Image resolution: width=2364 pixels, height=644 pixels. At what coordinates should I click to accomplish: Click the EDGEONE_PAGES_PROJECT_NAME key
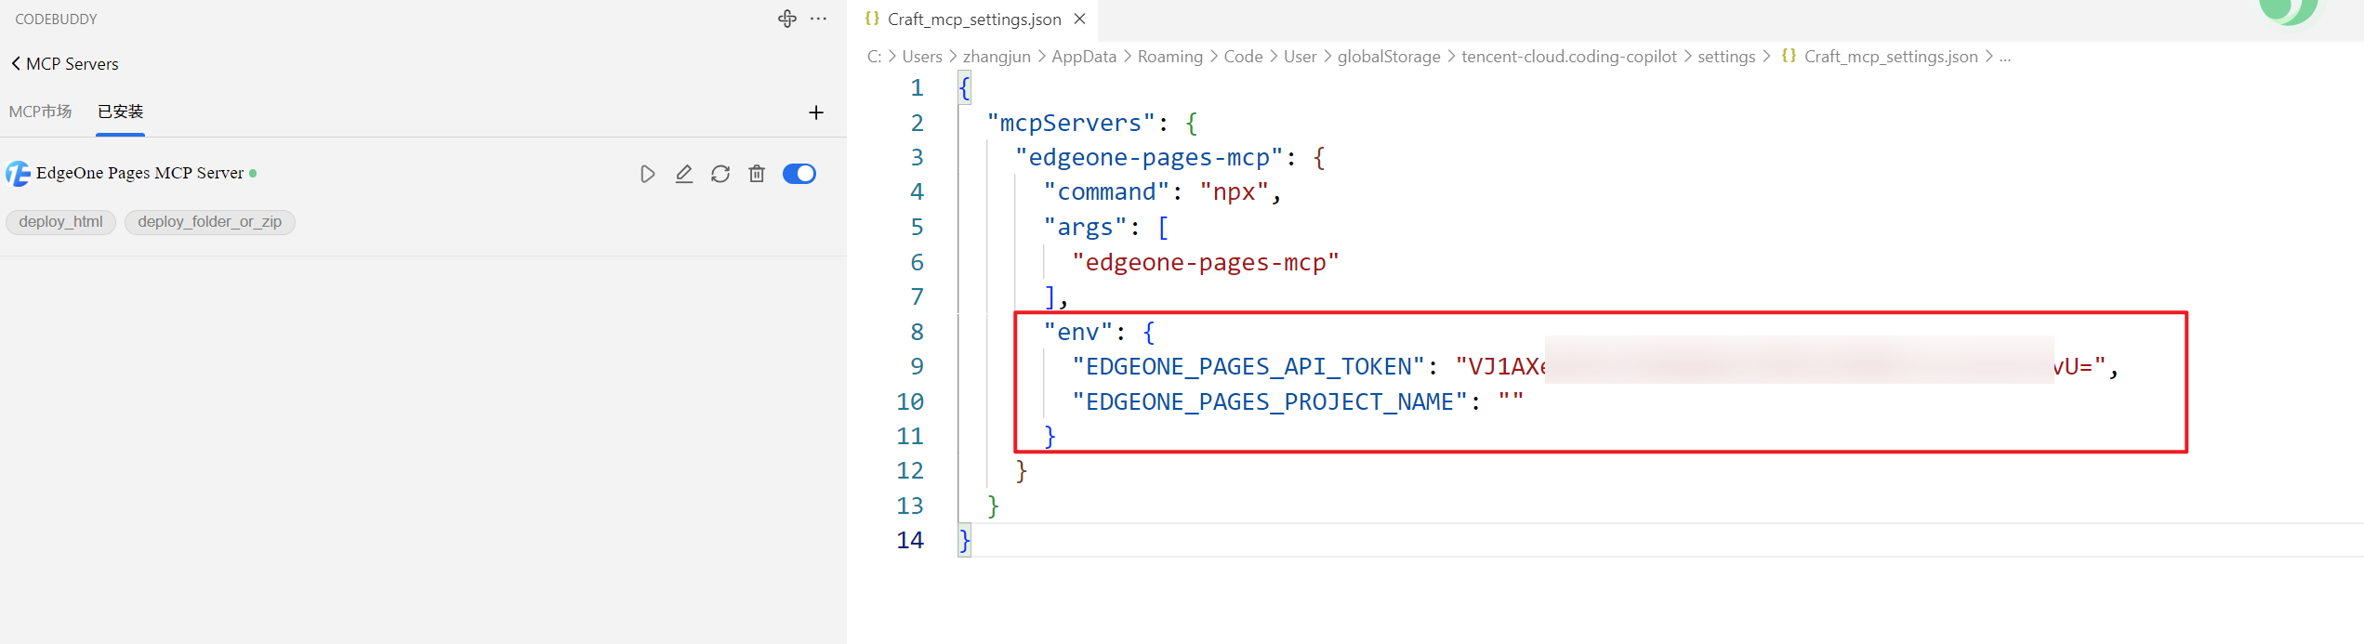click(1270, 402)
